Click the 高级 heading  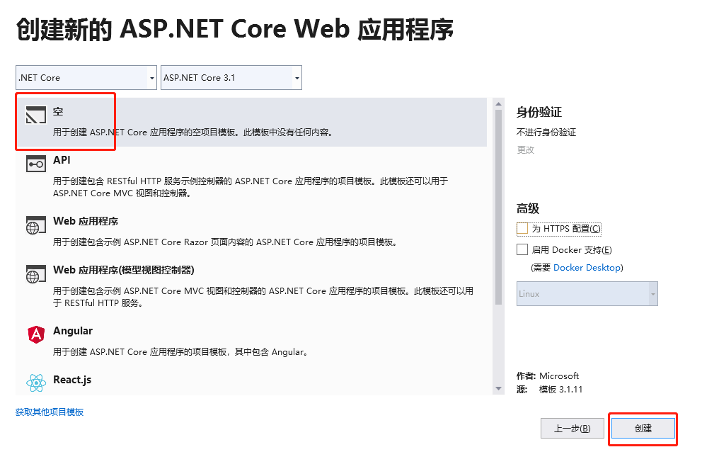pyautogui.click(x=528, y=208)
